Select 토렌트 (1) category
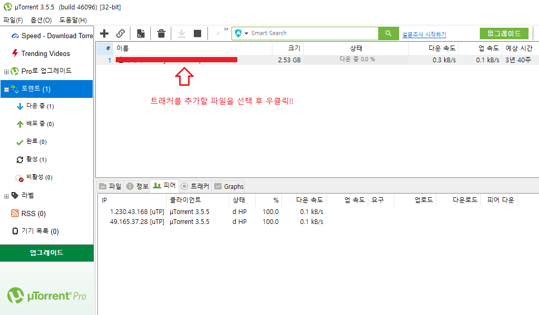Screen dimensions: 539x315 [47, 89]
